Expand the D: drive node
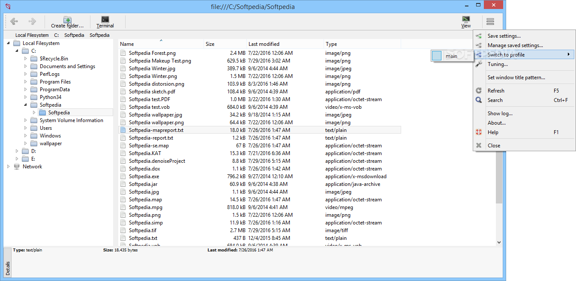This screenshot has height=281, width=576. 17,151
